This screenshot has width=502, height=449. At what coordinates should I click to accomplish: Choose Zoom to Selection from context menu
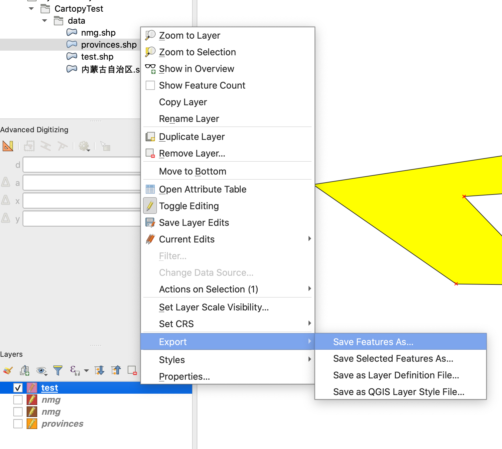pyautogui.click(x=227, y=52)
